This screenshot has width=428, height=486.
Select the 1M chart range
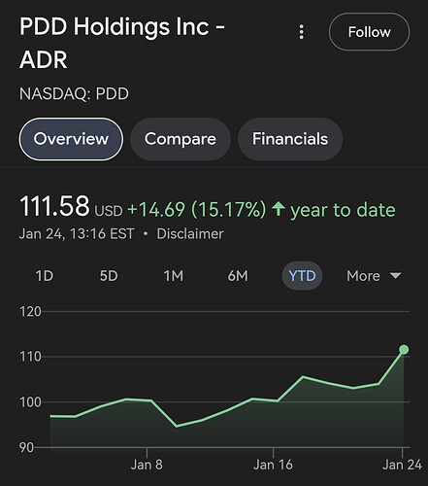point(174,276)
